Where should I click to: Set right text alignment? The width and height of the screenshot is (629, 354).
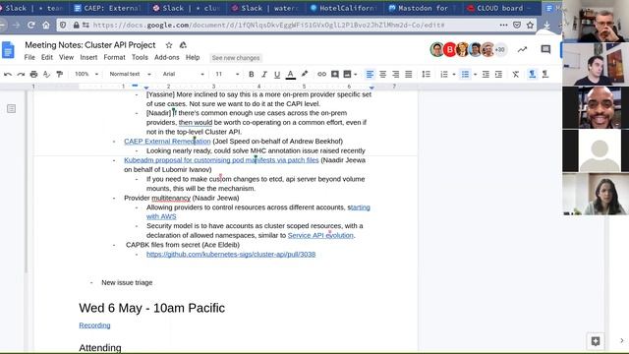(x=395, y=75)
